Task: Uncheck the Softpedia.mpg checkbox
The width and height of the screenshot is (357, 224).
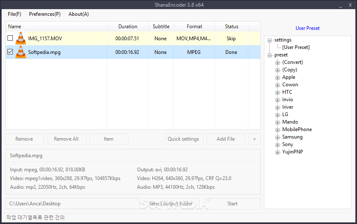Action: [10, 51]
